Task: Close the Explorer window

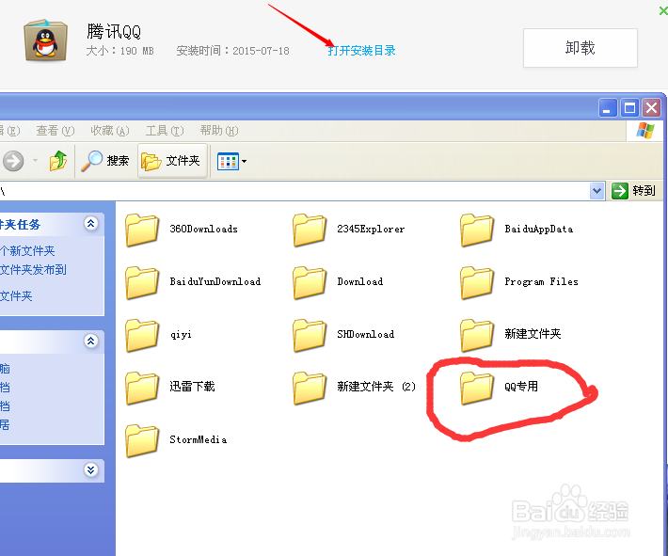Action: [652, 107]
